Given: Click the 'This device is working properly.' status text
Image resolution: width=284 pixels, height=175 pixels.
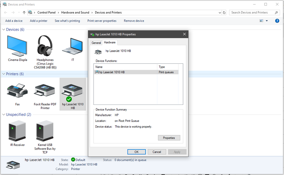Looking at the screenshot, I should [133, 126].
